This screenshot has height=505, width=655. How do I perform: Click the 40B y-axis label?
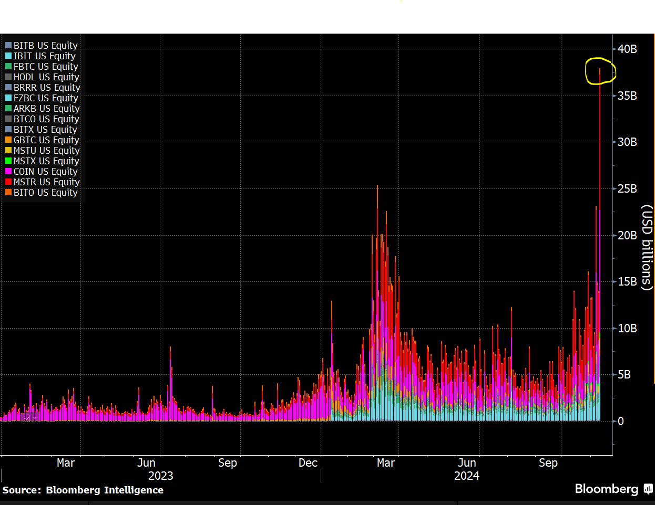pyautogui.click(x=627, y=49)
